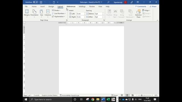Viewport: 182px width, 102px height.
Task: Open the Orientation options
Action: click(x=34, y=13)
